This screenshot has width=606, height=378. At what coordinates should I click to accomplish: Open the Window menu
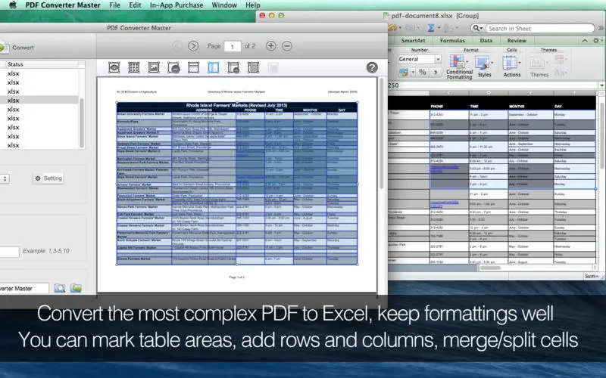tap(224, 5)
